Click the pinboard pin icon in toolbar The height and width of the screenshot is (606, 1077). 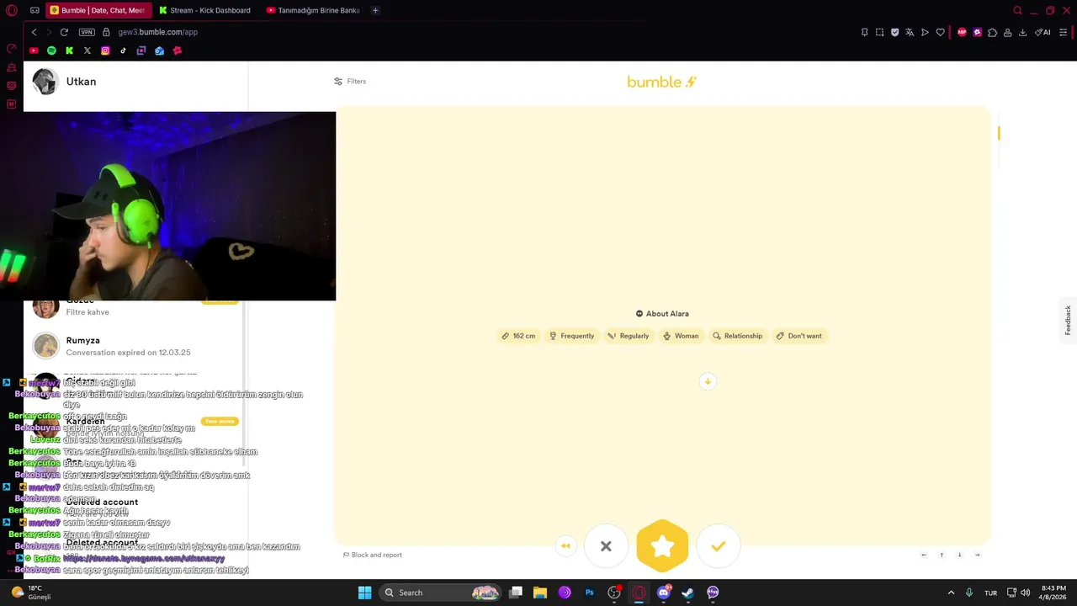(864, 32)
